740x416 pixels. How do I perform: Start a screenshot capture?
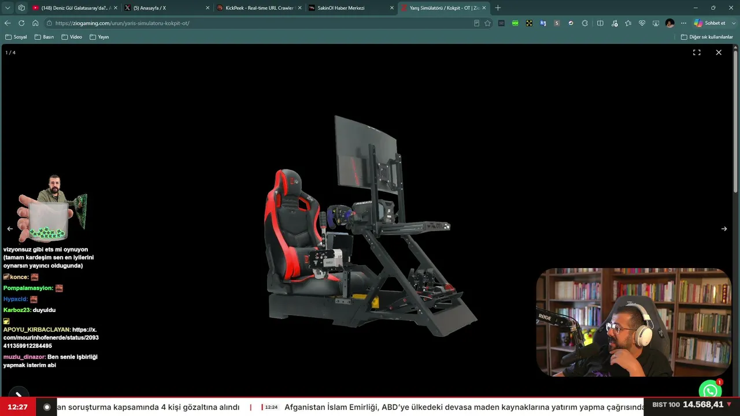(x=656, y=23)
